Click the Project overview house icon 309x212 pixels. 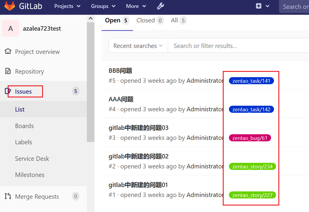[8, 52]
